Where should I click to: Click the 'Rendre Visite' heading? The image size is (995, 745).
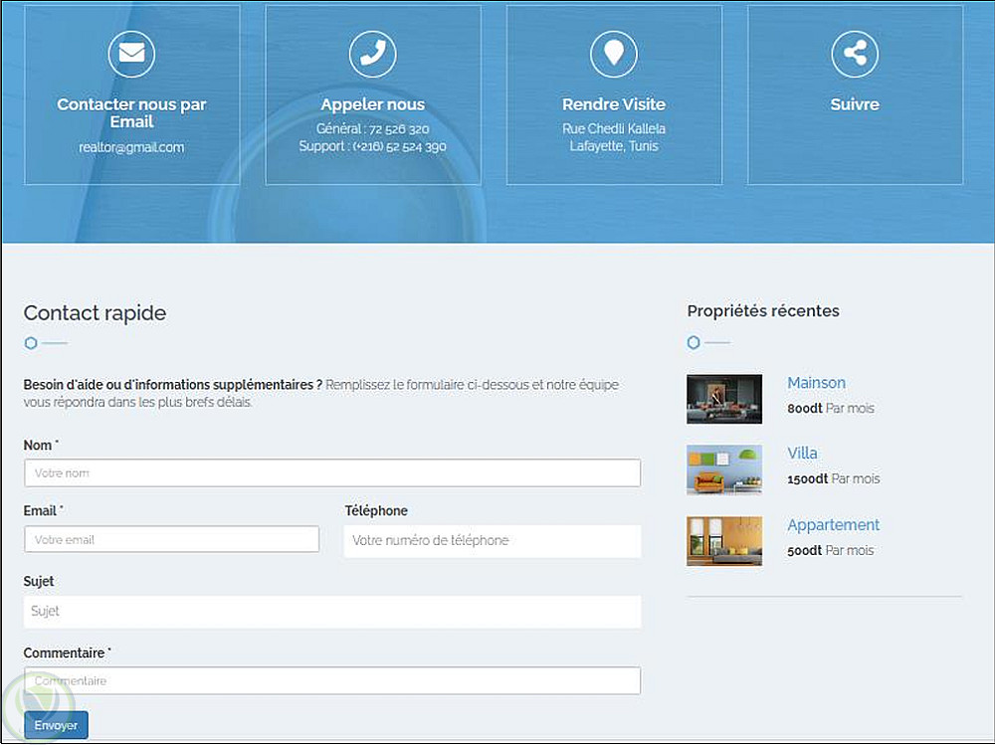pyautogui.click(x=614, y=104)
